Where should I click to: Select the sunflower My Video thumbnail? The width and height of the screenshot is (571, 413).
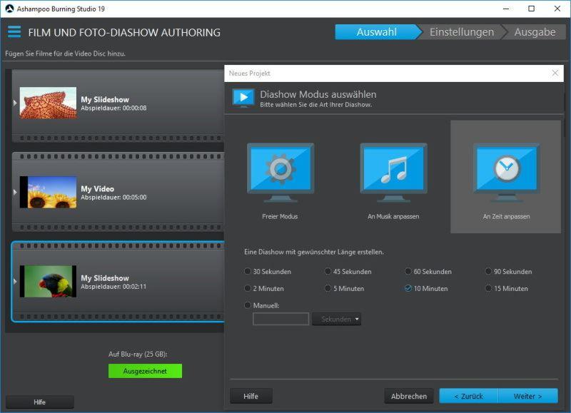click(48, 193)
